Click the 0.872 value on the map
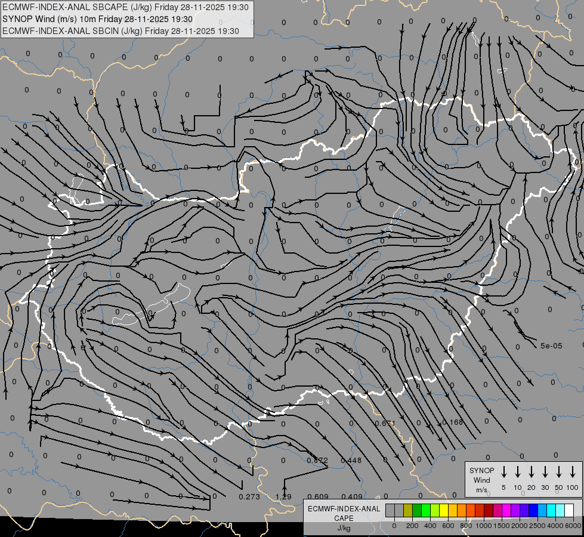Image resolution: width=584 pixels, height=537 pixels. tap(317, 460)
